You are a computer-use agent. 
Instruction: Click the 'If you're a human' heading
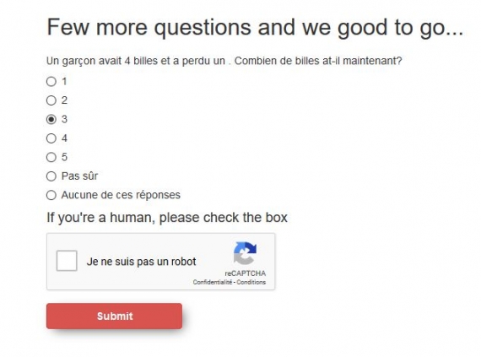click(167, 218)
